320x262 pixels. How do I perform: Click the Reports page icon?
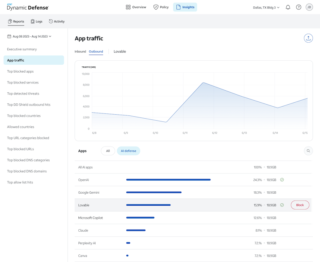pos(10,22)
